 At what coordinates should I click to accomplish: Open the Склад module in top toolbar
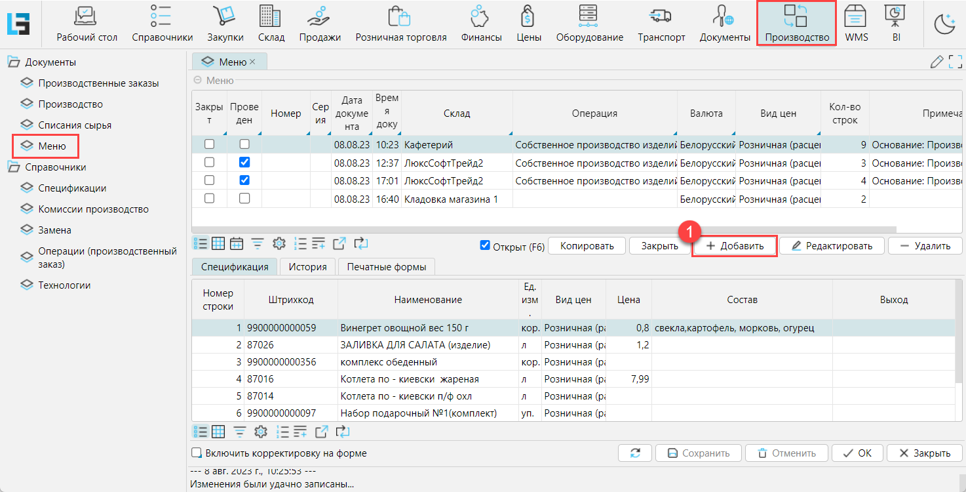(271, 24)
